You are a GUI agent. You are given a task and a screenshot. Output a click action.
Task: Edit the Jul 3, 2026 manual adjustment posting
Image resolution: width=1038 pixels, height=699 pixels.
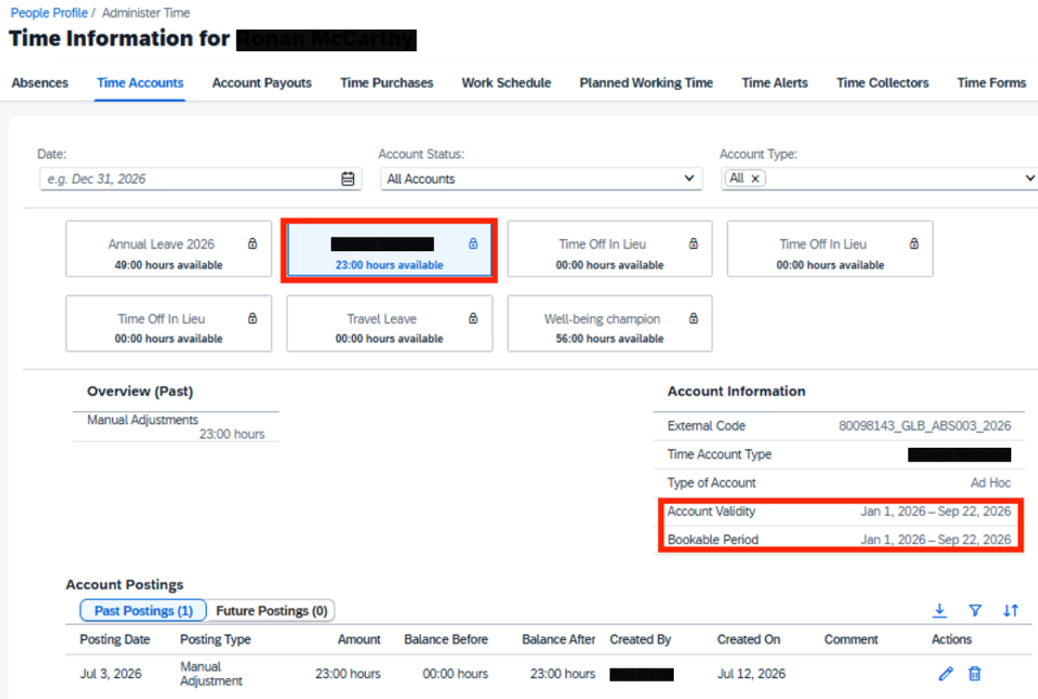click(x=946, y=674)
